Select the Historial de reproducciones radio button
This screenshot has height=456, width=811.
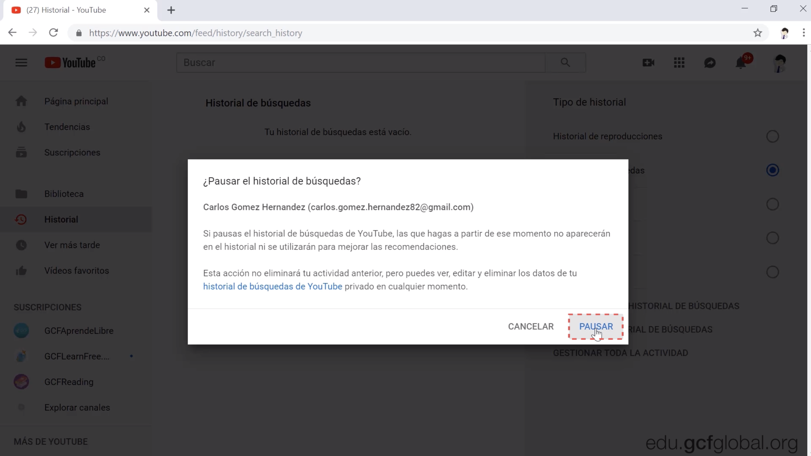pos(772,137)
